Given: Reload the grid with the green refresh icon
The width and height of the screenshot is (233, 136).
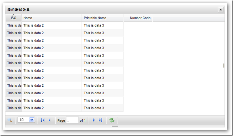Looking at the screenshot, I should click(x=112, y=120).
